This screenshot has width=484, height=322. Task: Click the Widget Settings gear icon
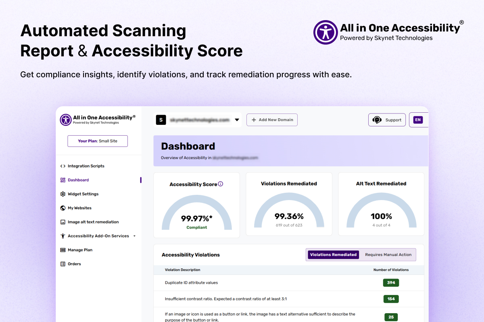63,194
